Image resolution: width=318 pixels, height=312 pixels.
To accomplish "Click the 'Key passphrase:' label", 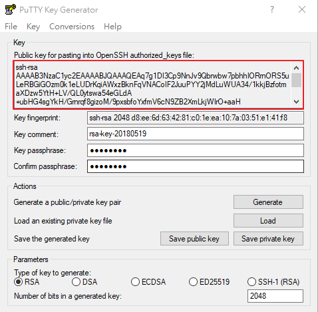I will point(40,150).
